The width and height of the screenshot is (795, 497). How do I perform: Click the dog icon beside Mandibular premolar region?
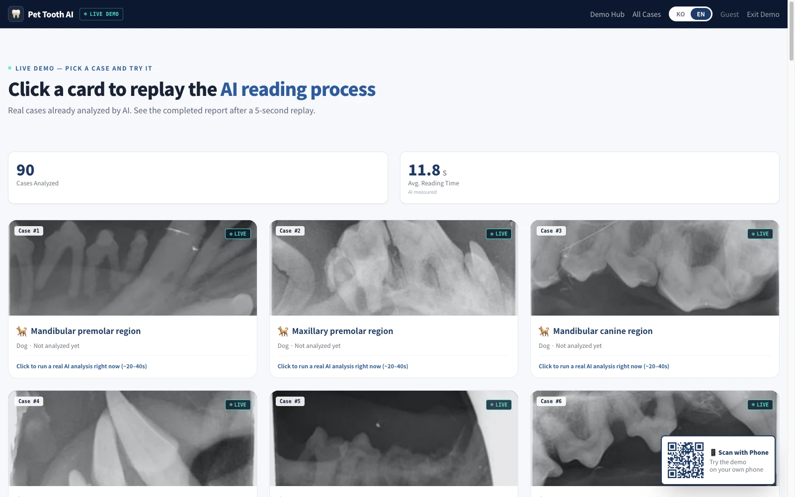tap(22, 331)
